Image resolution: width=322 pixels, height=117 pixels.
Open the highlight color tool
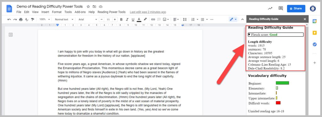click(x=145, y=19)
